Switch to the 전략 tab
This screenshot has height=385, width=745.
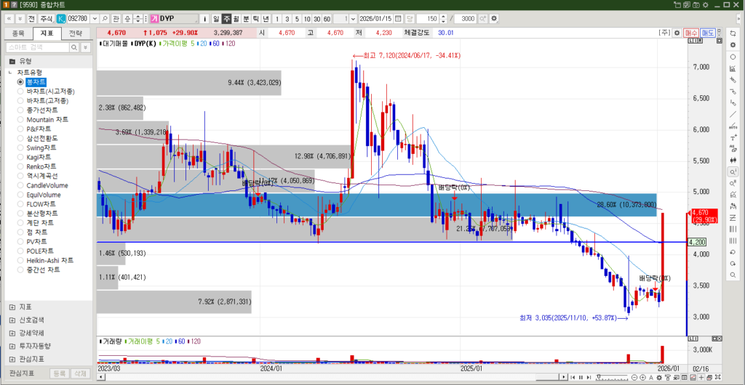76,33
